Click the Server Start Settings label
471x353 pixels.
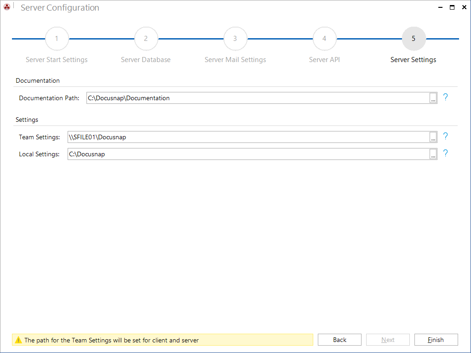57,60
